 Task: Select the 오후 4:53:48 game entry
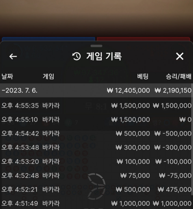coord(97,147)
